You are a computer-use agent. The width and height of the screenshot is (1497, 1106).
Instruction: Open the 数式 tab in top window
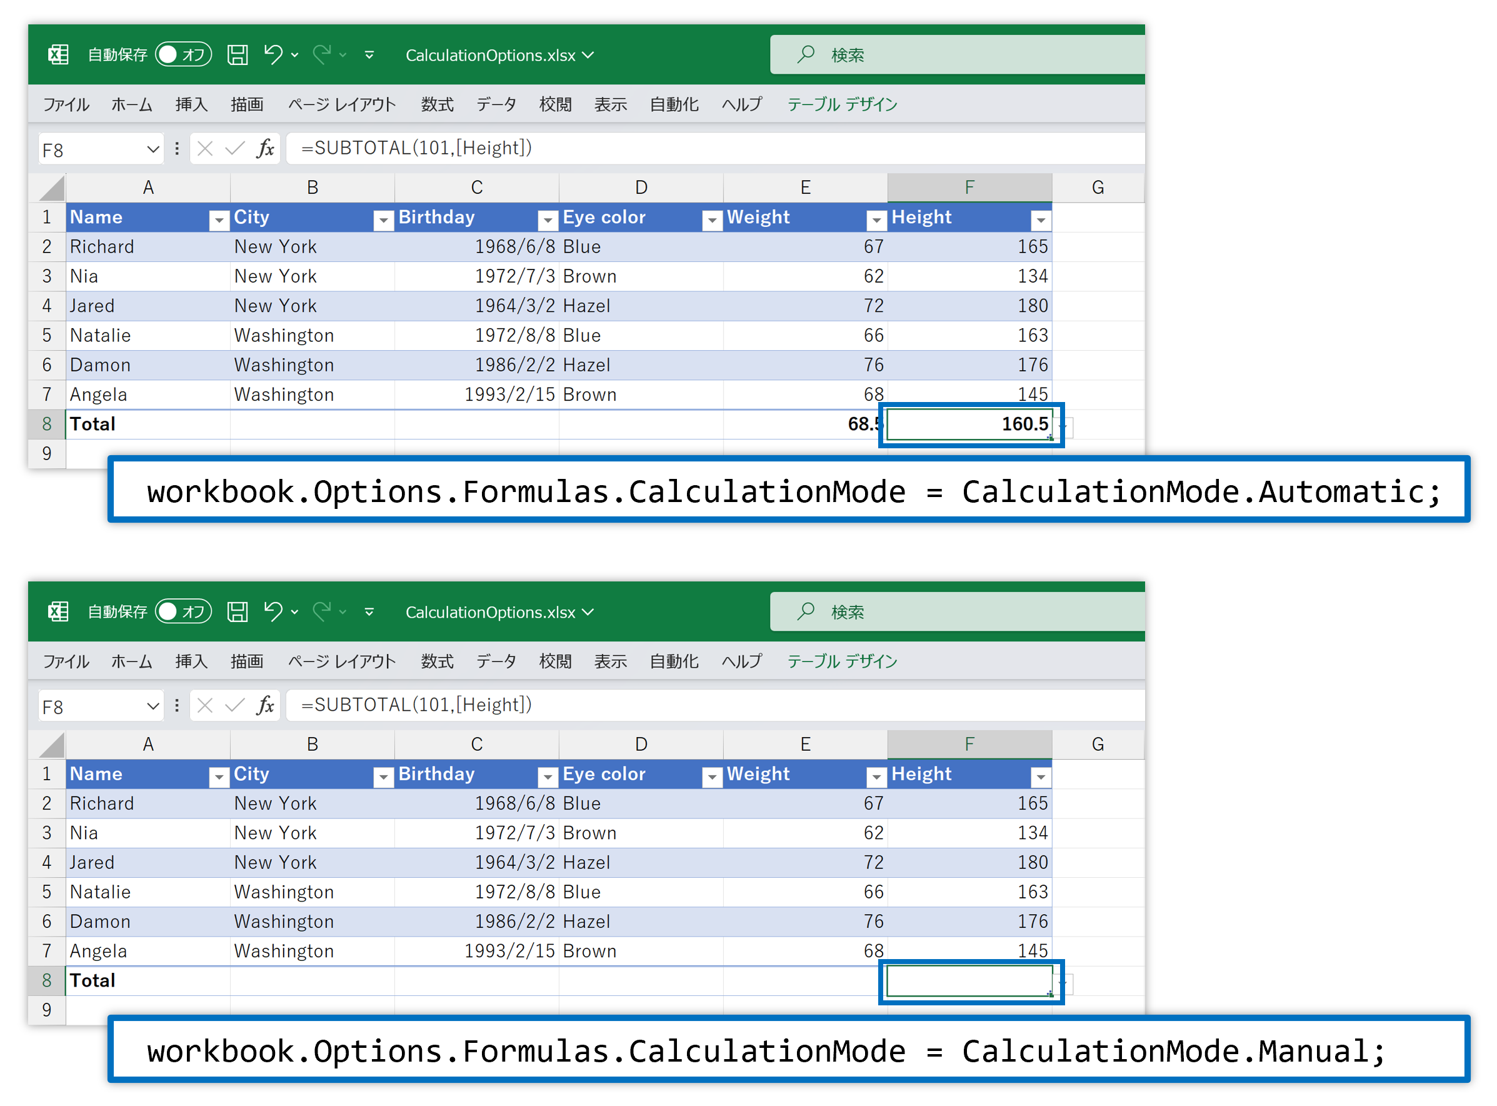(x=437, y=104)
